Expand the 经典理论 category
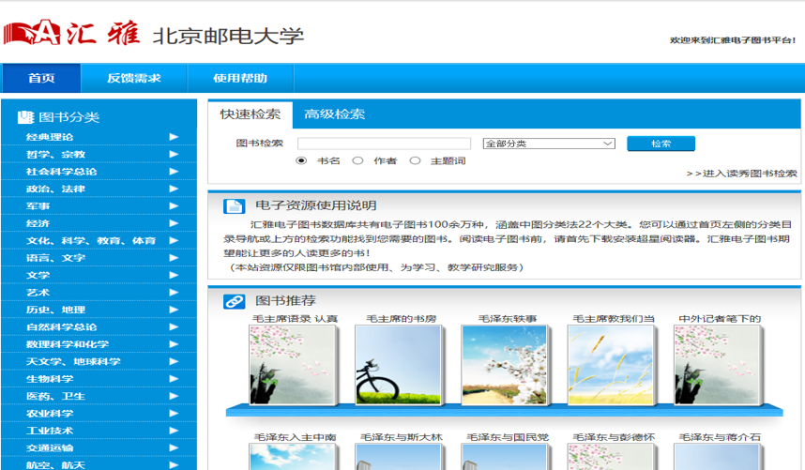The image size is (805, 470). click(50, 137)
